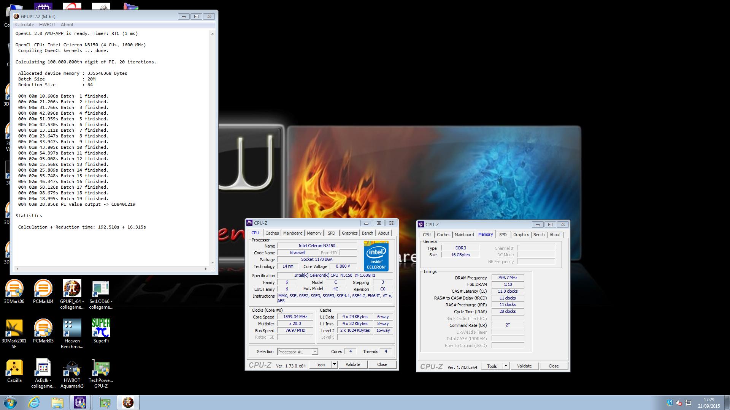
Task: Open Caches tab in right CPU-Z window
Action: [443, 235]
